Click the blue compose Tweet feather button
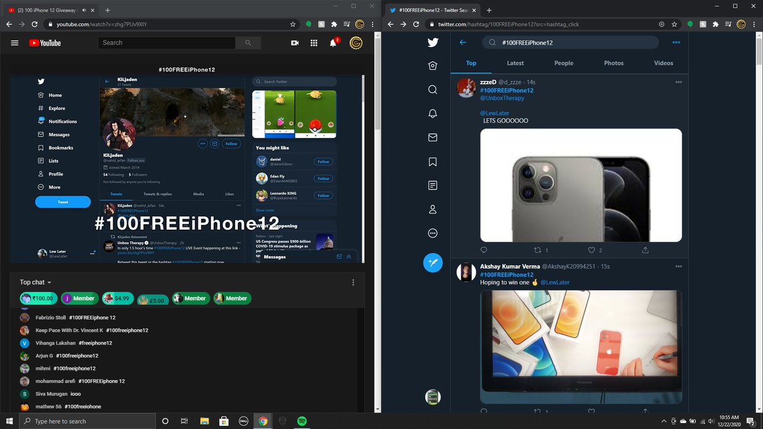The image size is (763, 429). pyautogui.click(x=433, y=262)
